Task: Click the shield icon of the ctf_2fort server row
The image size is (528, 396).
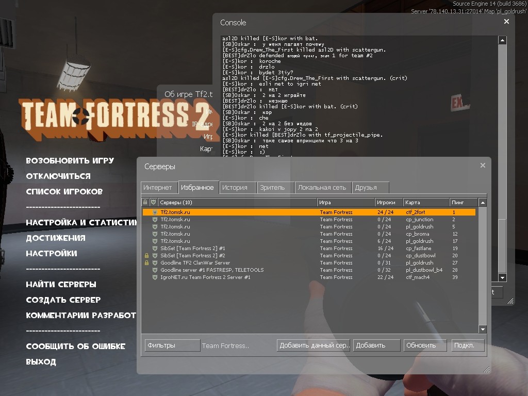Action: 155,212
